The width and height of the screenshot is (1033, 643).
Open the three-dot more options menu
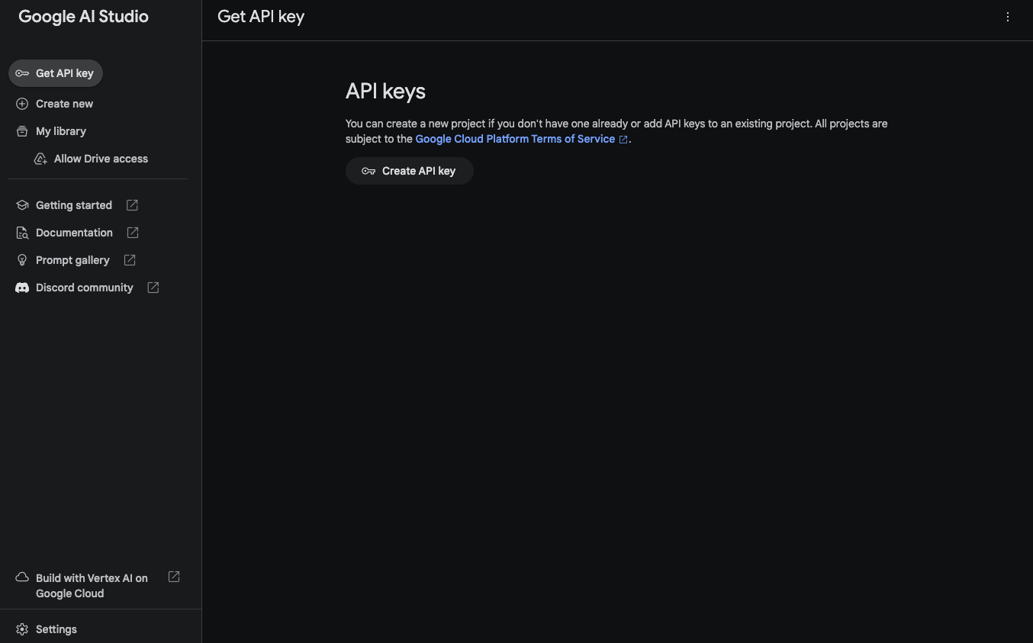click(1008, 17)
